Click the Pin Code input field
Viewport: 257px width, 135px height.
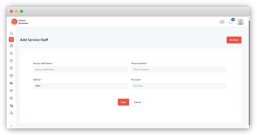pyautogui.click(x=178, y=86)
